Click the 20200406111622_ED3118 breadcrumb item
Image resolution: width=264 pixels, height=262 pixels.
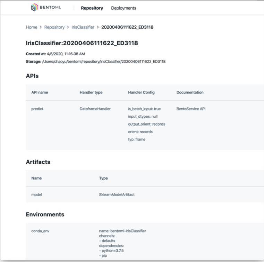coord(127,27)
